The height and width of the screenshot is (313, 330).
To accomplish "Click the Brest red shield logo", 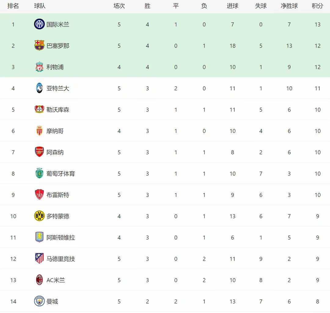I will coord(39,195).
